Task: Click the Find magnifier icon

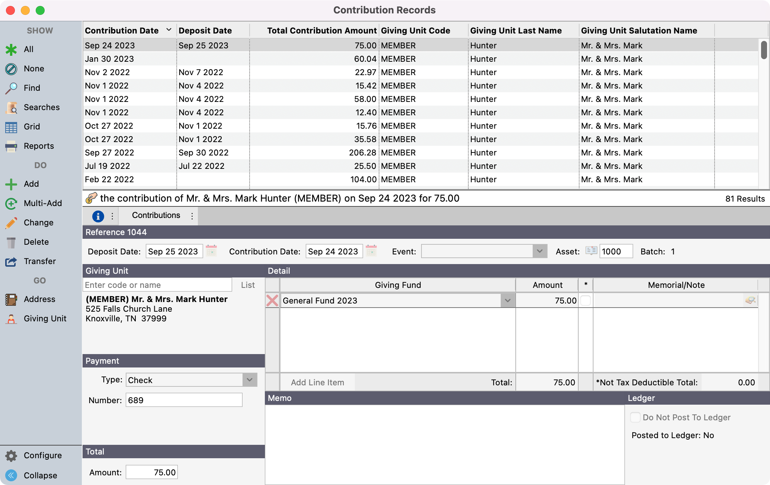Action: coord(11,88)
